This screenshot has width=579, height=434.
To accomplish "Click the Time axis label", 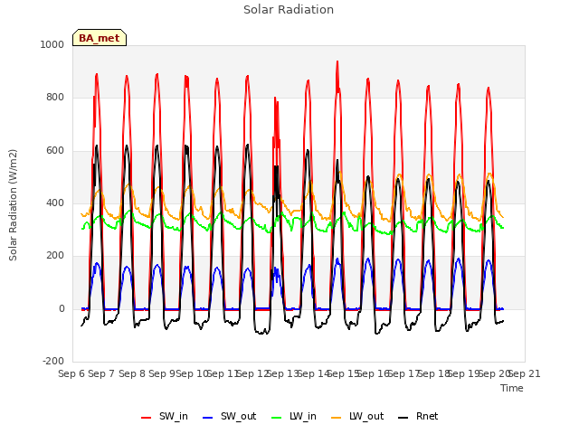I will pos(512,388).
